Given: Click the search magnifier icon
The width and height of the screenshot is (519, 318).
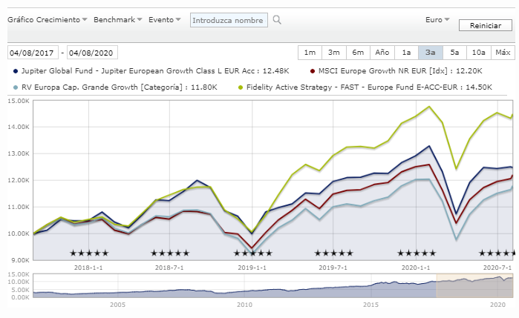Looking at the screenshot, I should [277, 20].
